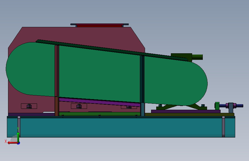Select the right gray stiffener on base beam
Image resolution: width=249 pixels, height=161 pixels.
223,127
